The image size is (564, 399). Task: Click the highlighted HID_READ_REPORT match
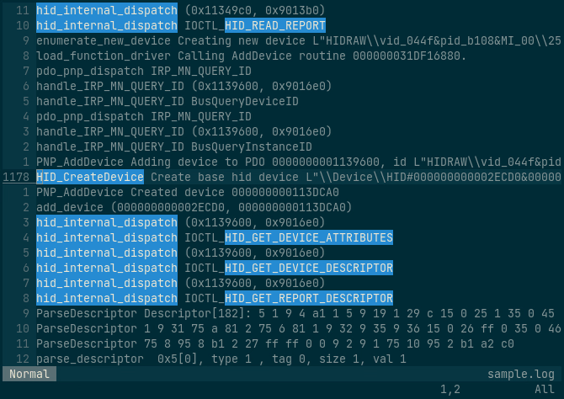coord(275,25)
